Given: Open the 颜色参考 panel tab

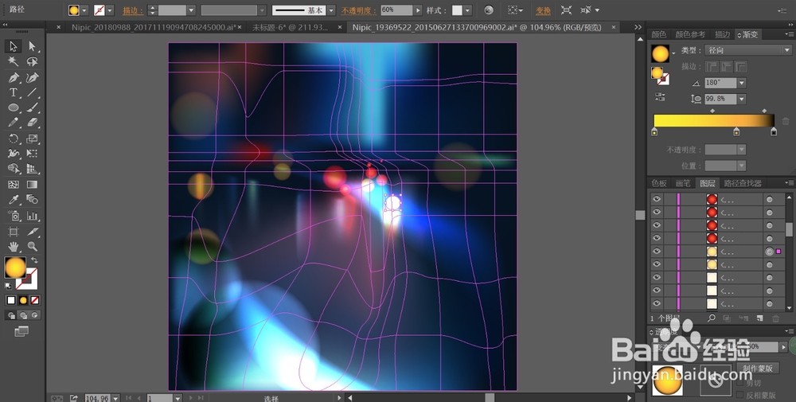Looking at the screenshot, I should 690,34.
